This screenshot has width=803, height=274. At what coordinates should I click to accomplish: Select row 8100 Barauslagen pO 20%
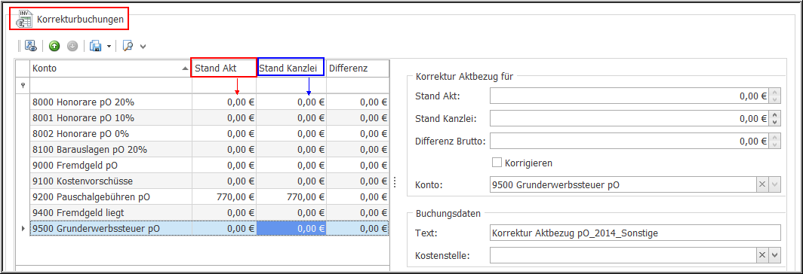coord(210,149)
